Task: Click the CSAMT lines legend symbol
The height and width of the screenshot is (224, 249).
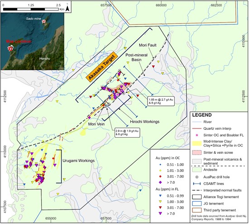Action: (x=197, y=184)
